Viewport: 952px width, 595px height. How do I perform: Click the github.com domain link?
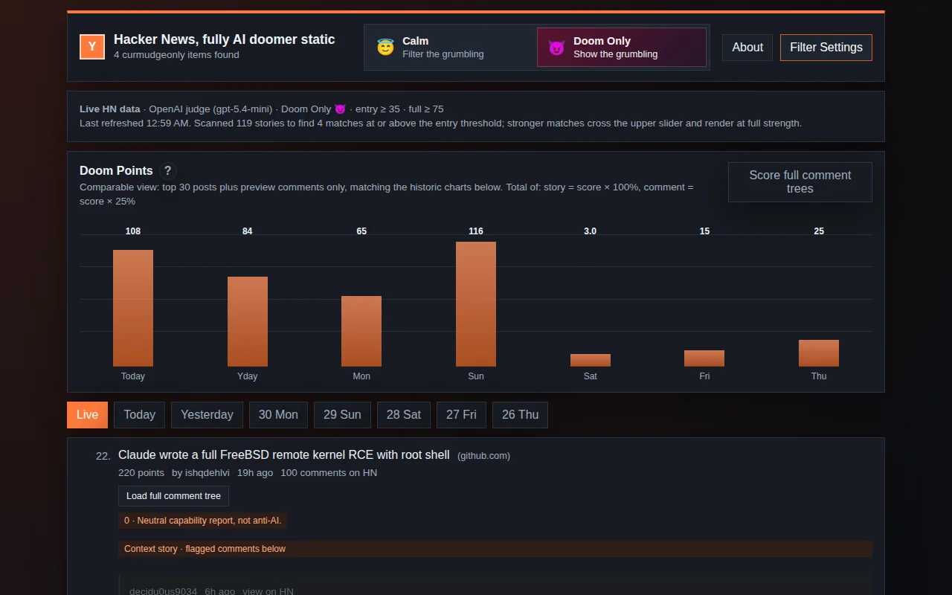(483, 456)
